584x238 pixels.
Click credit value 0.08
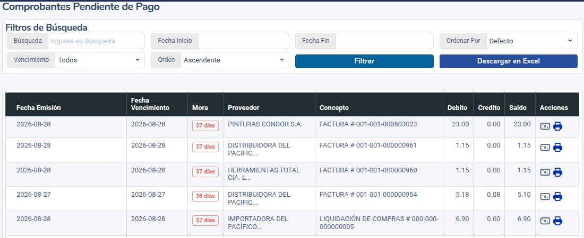tap(494, 195)
